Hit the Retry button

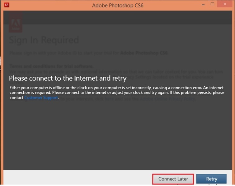click(x=212, y=179)
